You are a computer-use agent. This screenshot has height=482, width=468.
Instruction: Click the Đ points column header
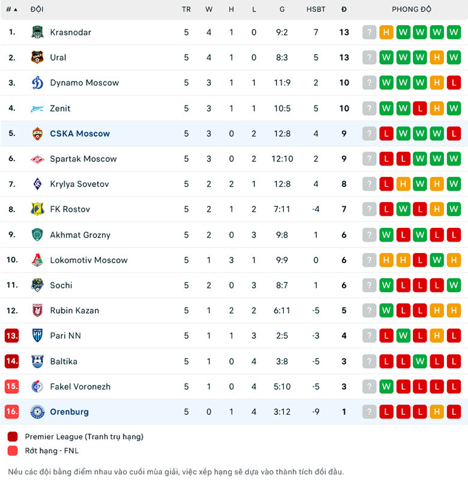(344, 10)
